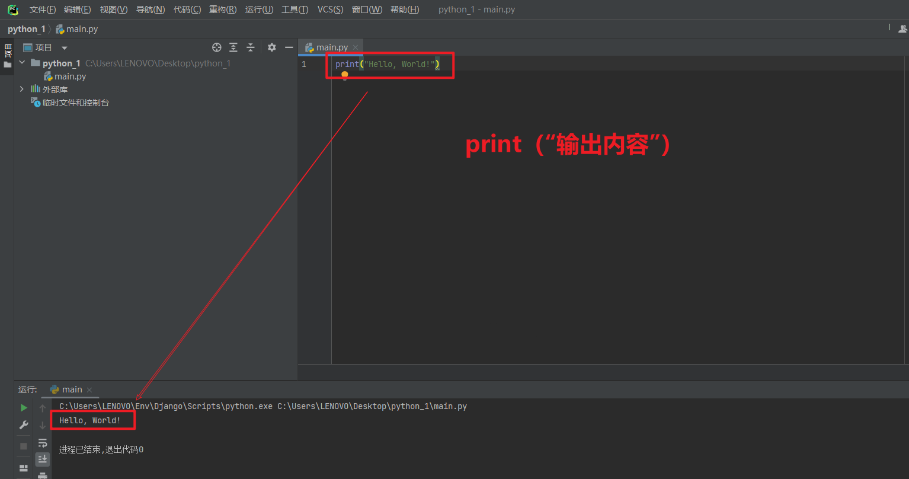The image size is (909, 479).
Task: Open the 帮助(H) menu
Action: [405, 9]
